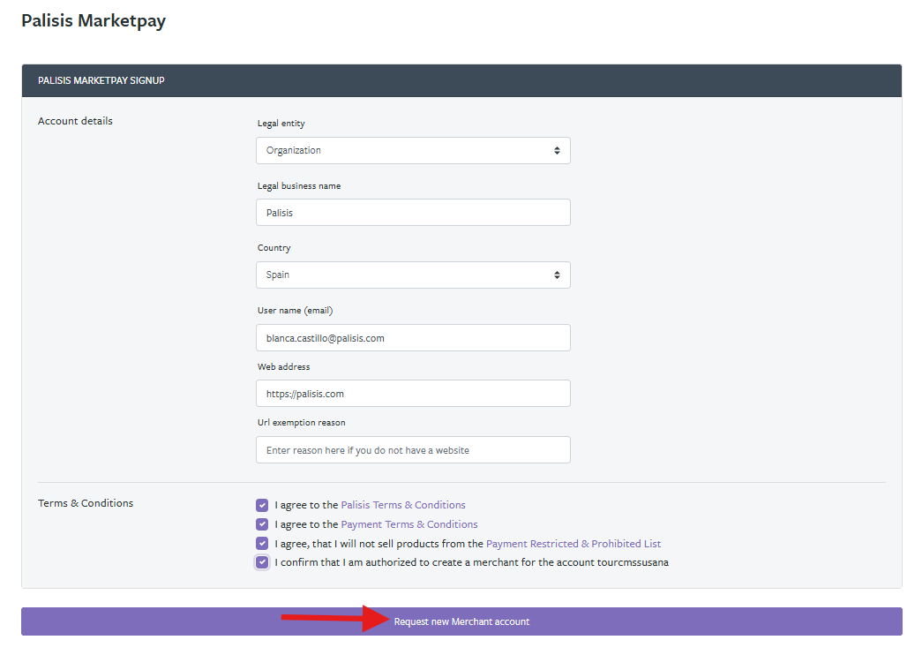Click the Legal entity field label
The image size is (922, 655).
[x=281, y=124]
